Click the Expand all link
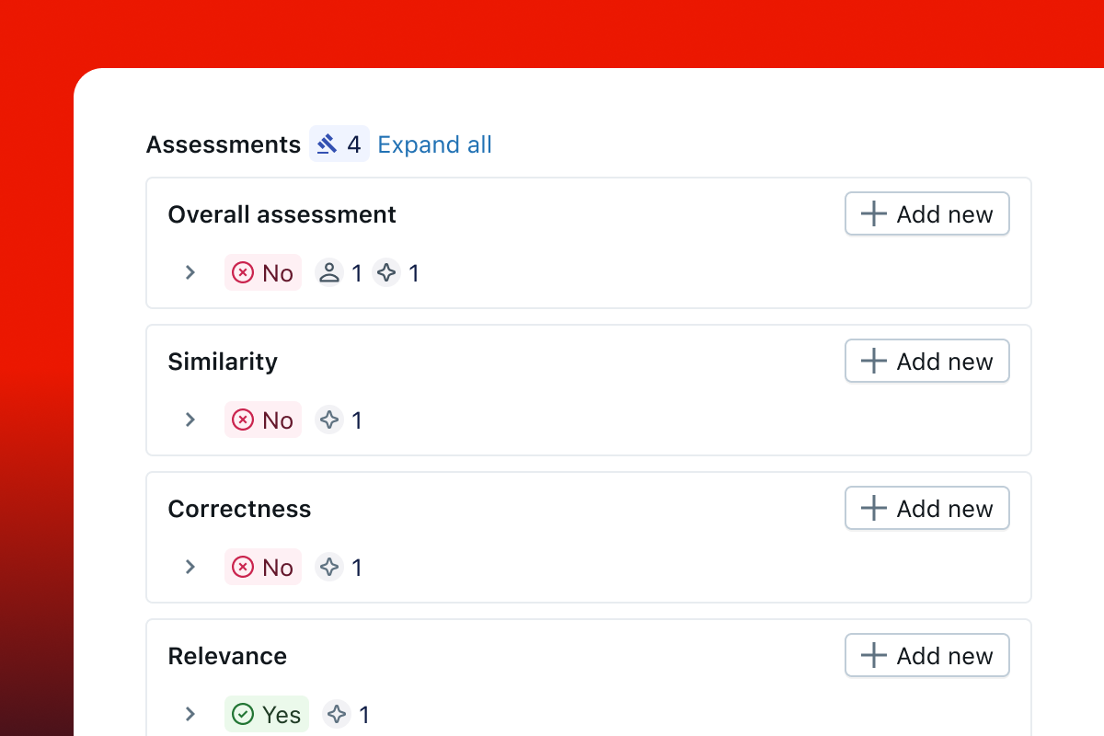Viewport: 1104px width, 736px height. click(434, 144)
